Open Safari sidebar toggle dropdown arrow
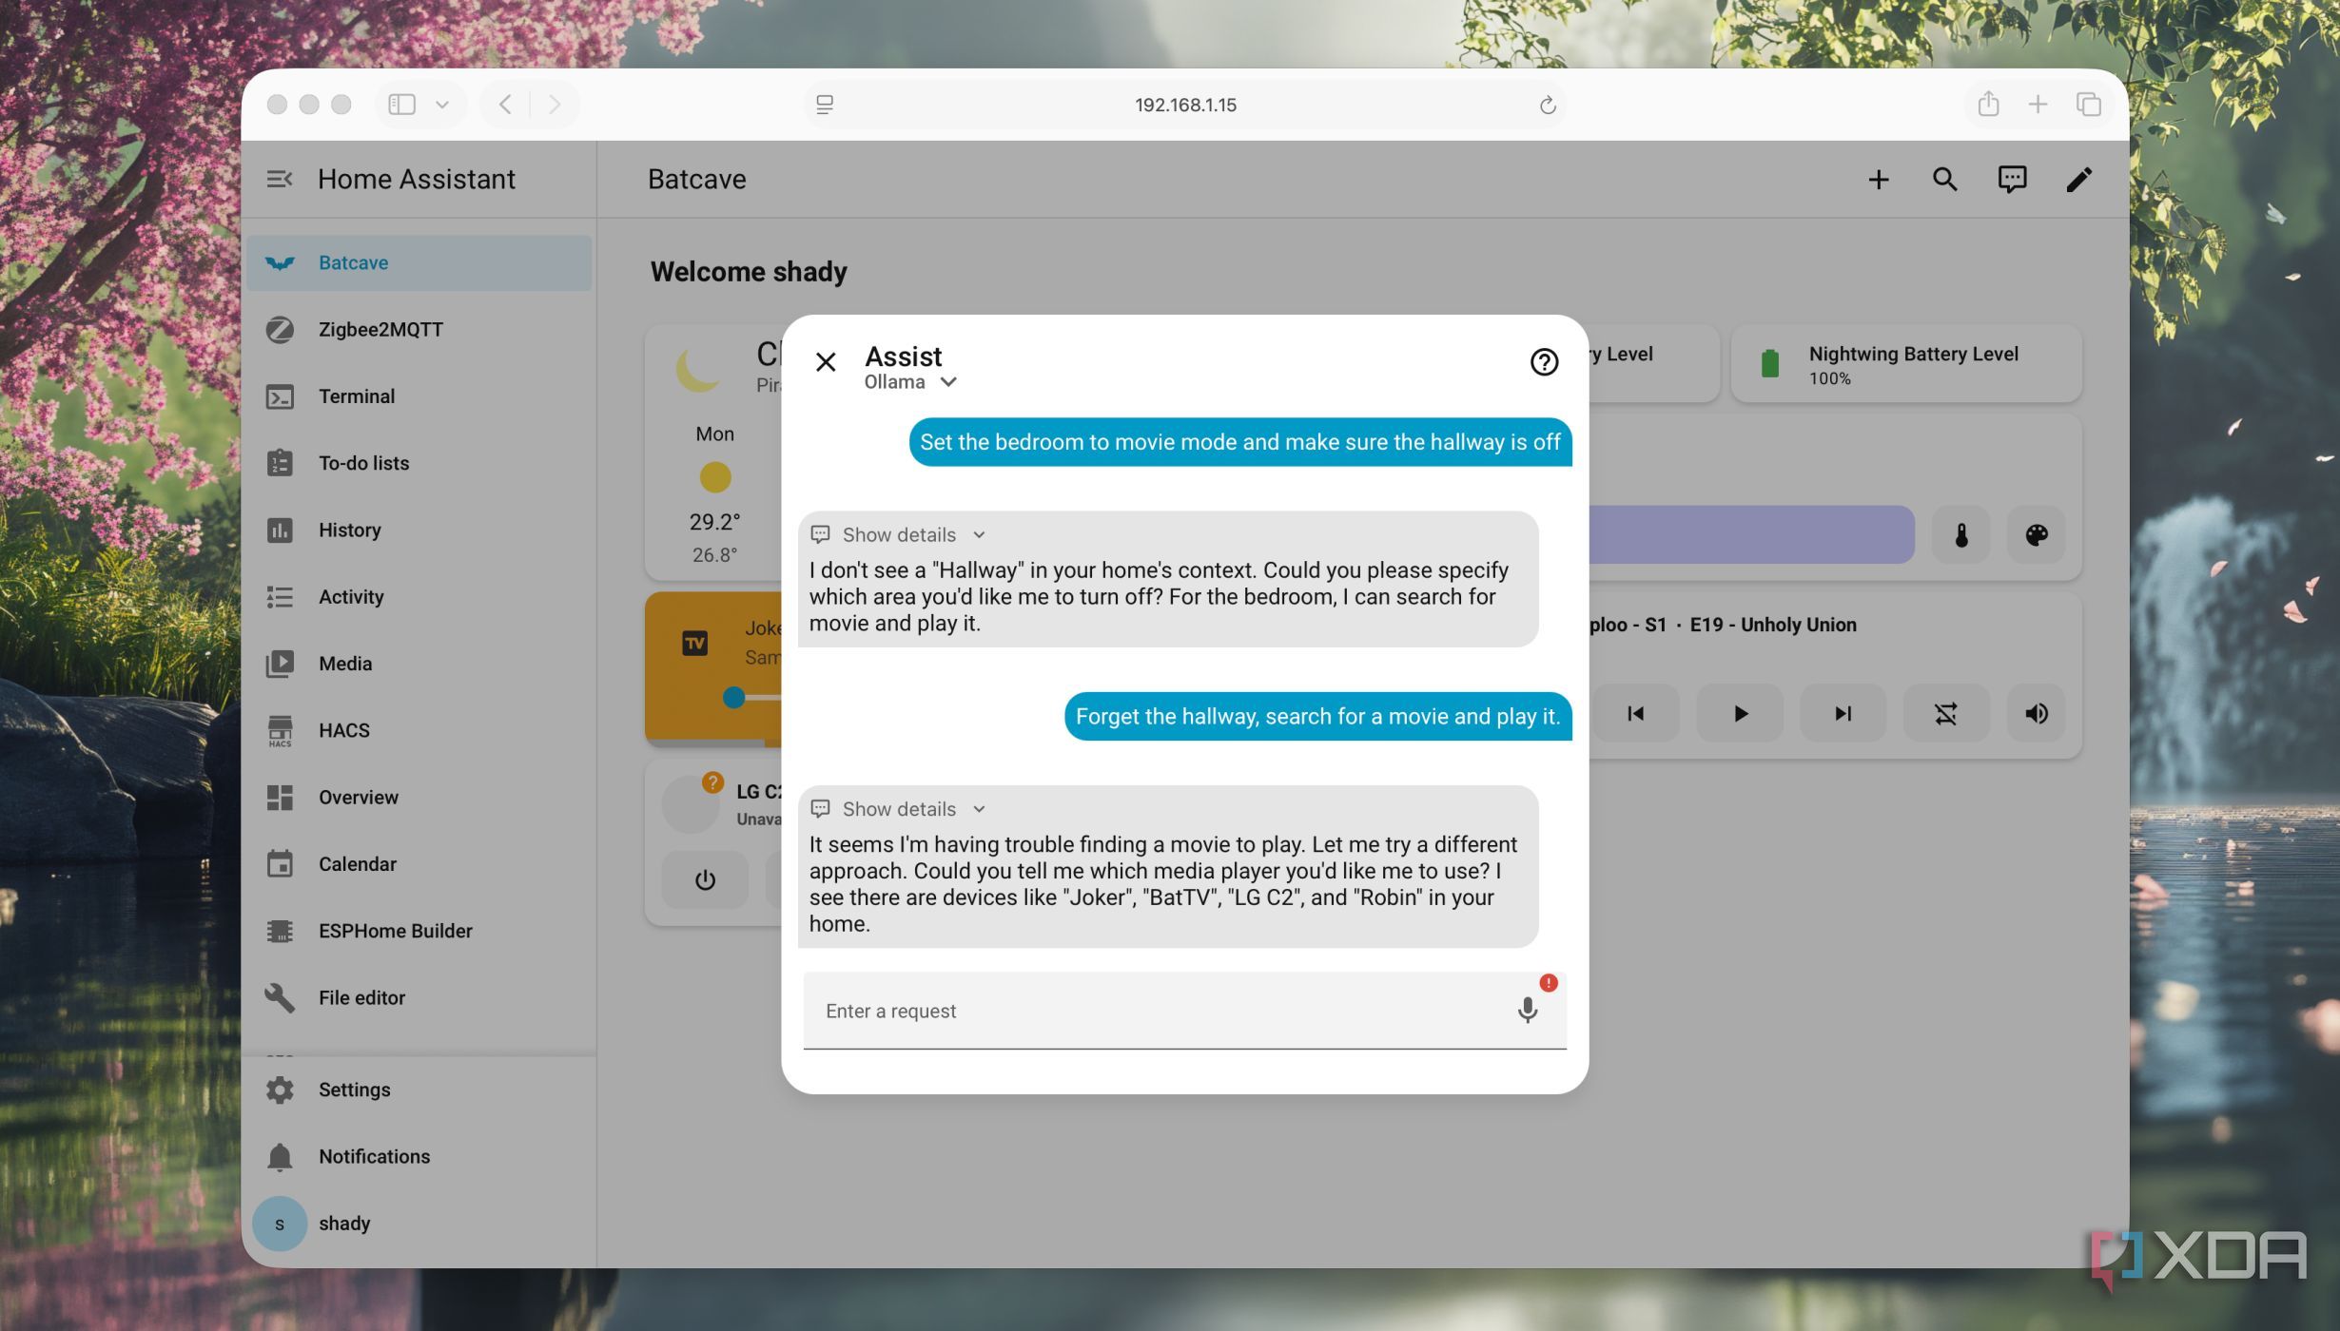2340x1331 pixels. pos(442,105)
